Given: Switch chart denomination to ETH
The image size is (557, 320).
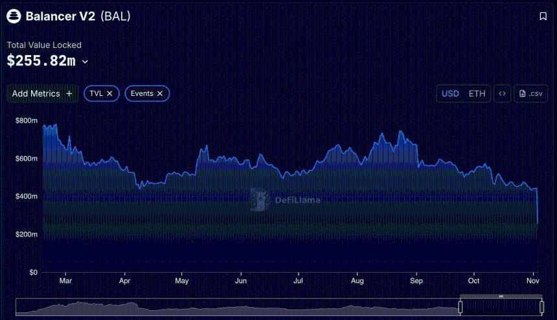Looking at the screenshot, I should tap(477, 94).
